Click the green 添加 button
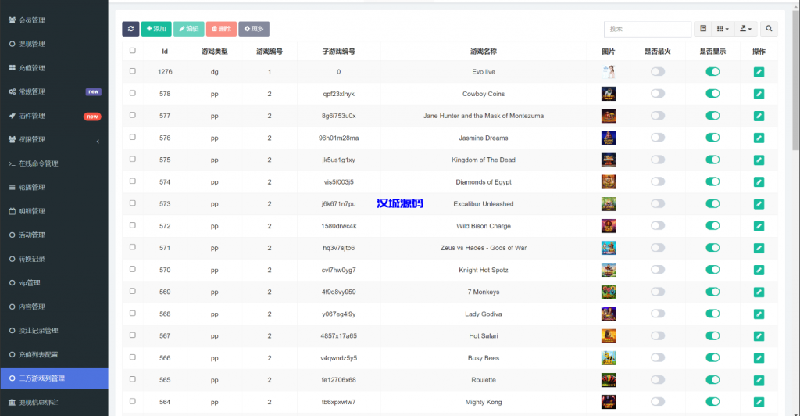Viewport: 800px width, 416px height. pos(156,29)
